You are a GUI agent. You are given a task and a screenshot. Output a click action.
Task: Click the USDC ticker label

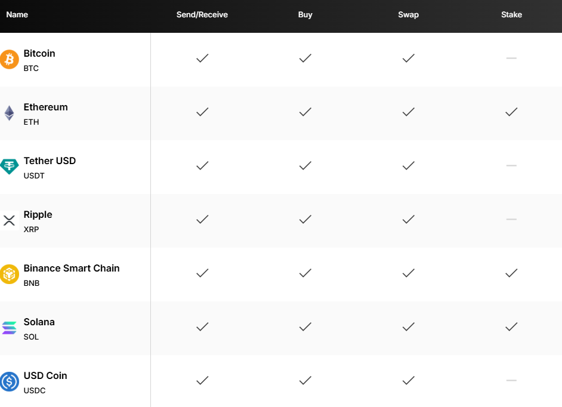[x=35, y=390]
